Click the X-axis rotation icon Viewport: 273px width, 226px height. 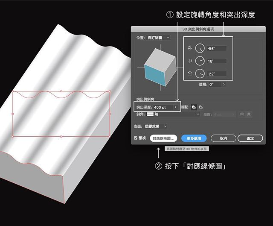tap(190, 48)
